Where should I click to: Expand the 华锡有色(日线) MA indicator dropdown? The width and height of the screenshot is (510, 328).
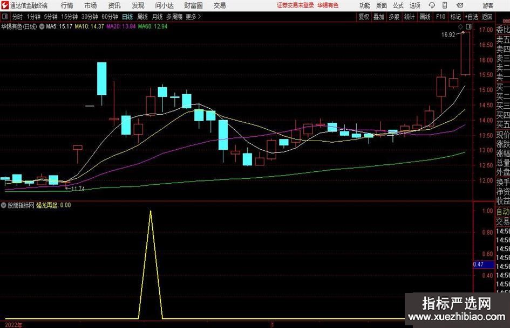[42, 26]
